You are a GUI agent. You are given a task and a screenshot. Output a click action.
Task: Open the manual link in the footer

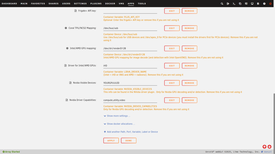(268, 152)
